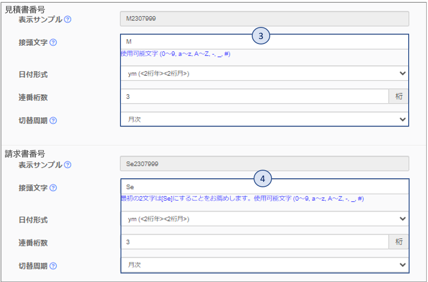The width and height of the screenshot is (428, 282).
Task: Click sample display field showing M2307999
Action: pos(264,18)
